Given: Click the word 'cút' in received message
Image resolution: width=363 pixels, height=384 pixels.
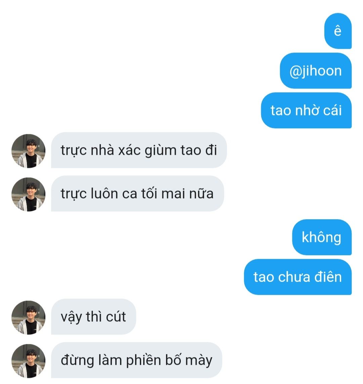Looking at the screenshot, I should click(x=116, y=316).
